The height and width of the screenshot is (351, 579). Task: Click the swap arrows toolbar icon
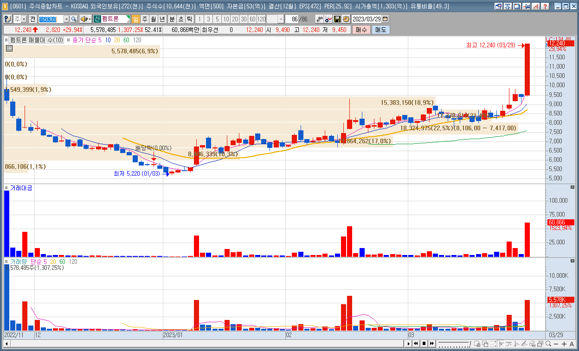pos(320,19)
